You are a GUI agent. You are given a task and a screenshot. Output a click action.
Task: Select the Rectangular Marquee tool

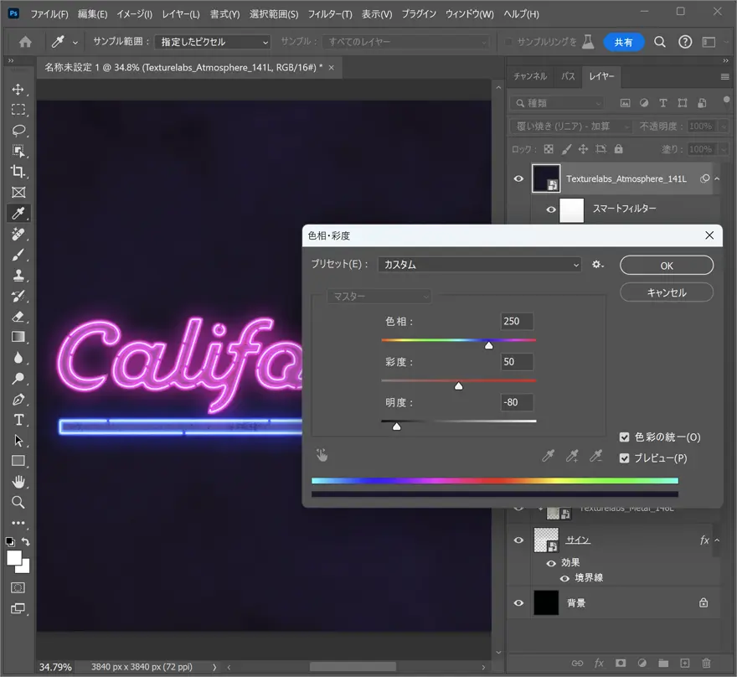[x=18, y=110]
